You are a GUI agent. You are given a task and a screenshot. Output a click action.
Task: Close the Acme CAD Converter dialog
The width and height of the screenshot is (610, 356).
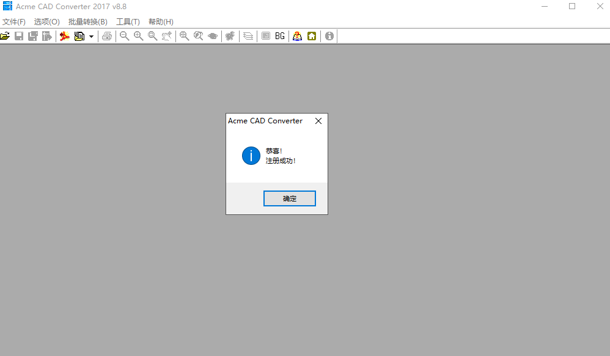(x=318, y=121)
